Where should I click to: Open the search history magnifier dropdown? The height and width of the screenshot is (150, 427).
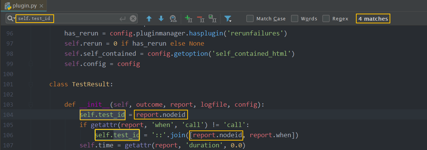tap(11, 19)
